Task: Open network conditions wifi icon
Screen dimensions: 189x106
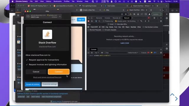Action: (141, 21)
